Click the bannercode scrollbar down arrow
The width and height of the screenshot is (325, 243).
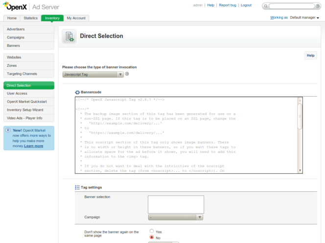pos(300,170)
